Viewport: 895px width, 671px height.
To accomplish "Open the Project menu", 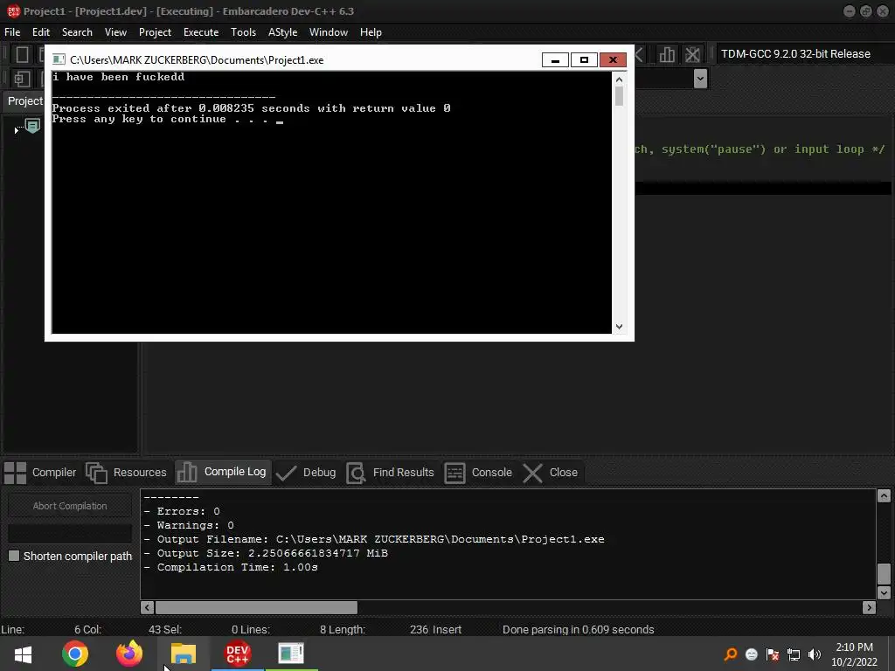I will tap(155, 32).
